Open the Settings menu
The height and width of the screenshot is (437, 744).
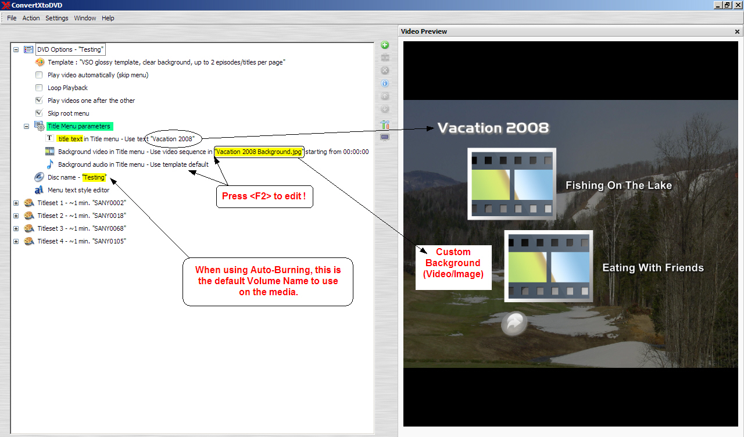57,18
